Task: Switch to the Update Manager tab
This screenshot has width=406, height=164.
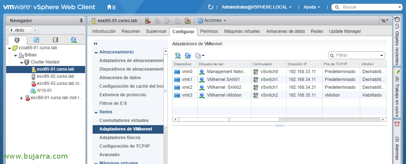Action: pyautogui.click(x=345, y=31)
